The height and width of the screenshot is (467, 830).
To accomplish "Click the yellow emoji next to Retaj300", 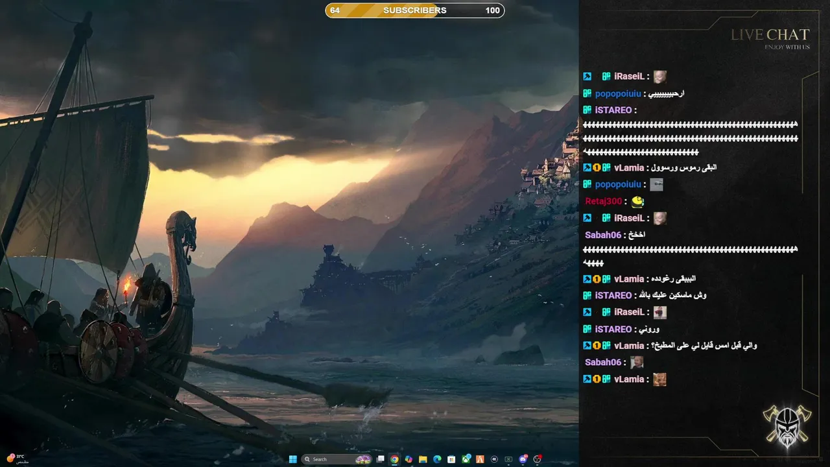I will (x=637, y=201).
